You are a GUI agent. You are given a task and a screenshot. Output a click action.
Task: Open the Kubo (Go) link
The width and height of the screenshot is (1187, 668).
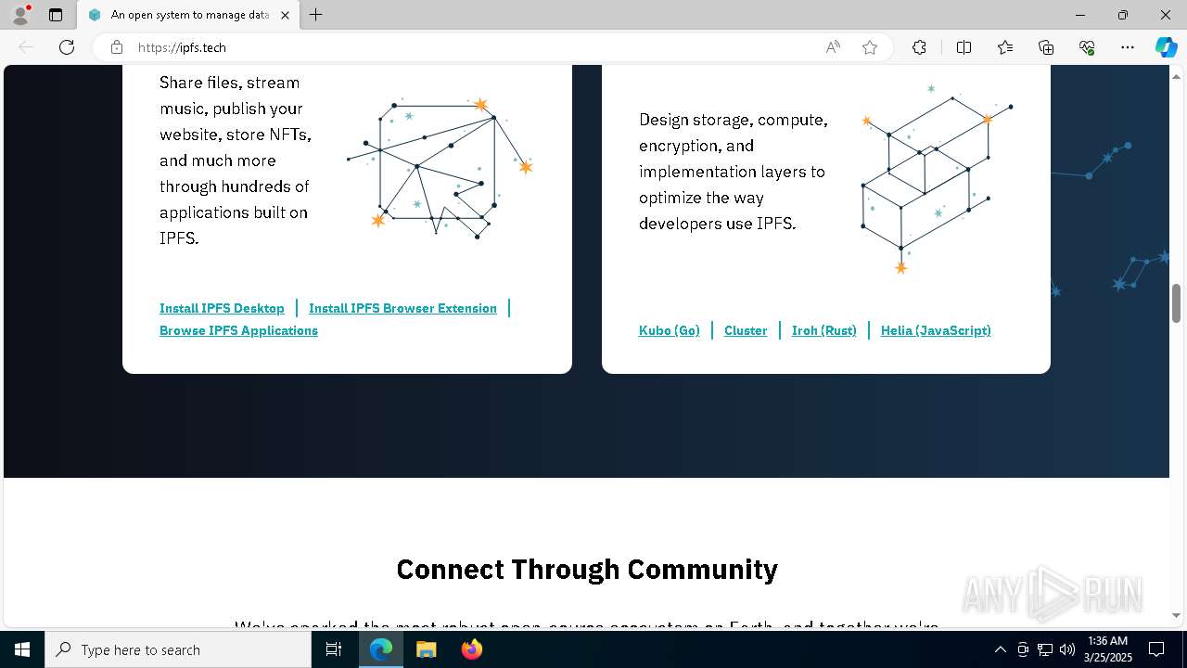point(670,330)
